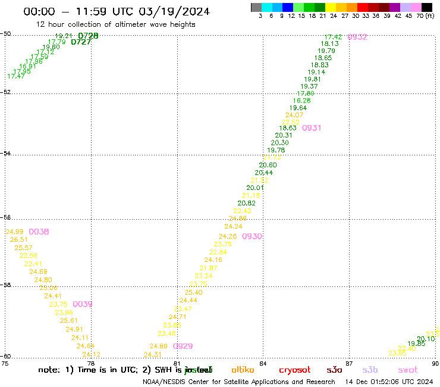Viewport: 440px width, 387px height.
Task: Click the wave height value 17.42
Action: [333, 37]
